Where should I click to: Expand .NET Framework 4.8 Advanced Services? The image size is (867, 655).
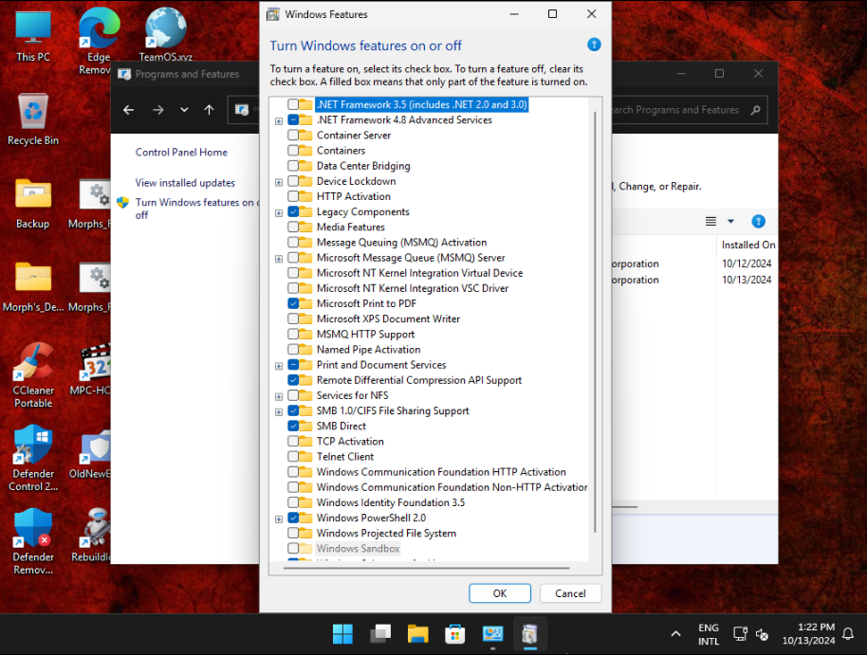pos(279,120)
